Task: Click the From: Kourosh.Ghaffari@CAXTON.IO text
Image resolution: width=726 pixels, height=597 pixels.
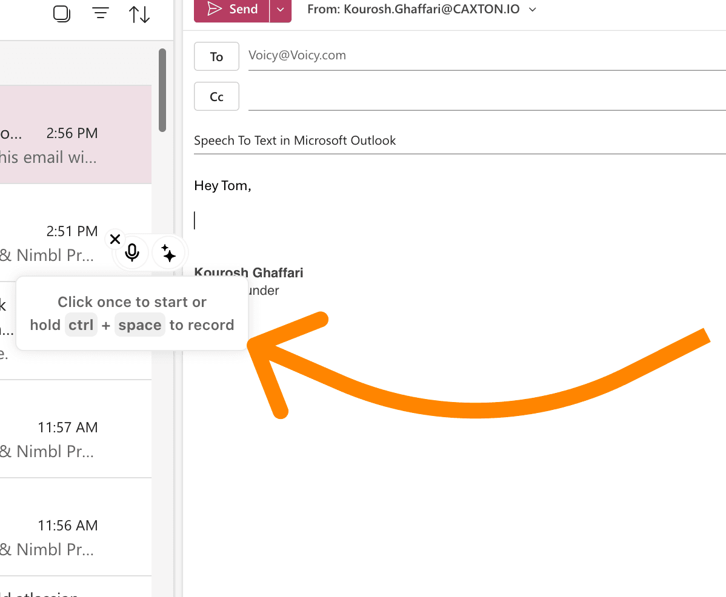Action: tap(413, 9)
